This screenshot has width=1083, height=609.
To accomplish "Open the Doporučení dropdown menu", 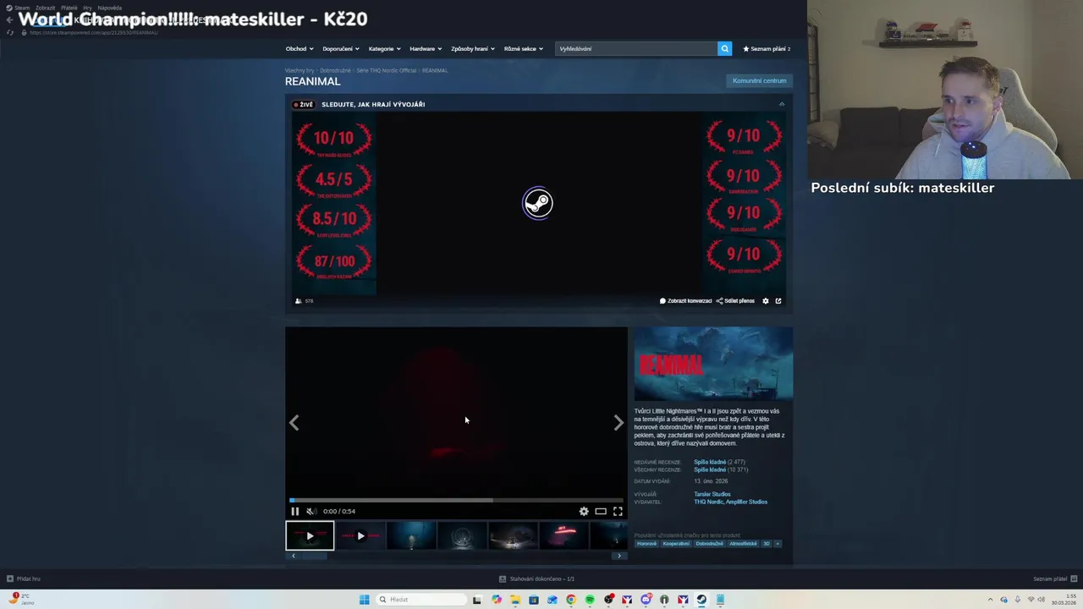I will [340, 48].
